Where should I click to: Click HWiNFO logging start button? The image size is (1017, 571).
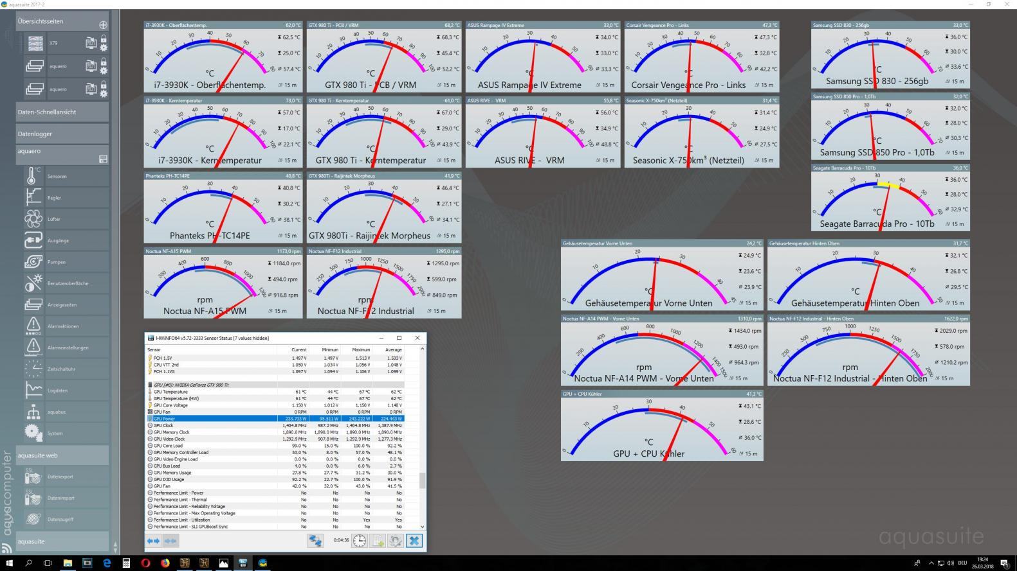[x=378, y=541]
